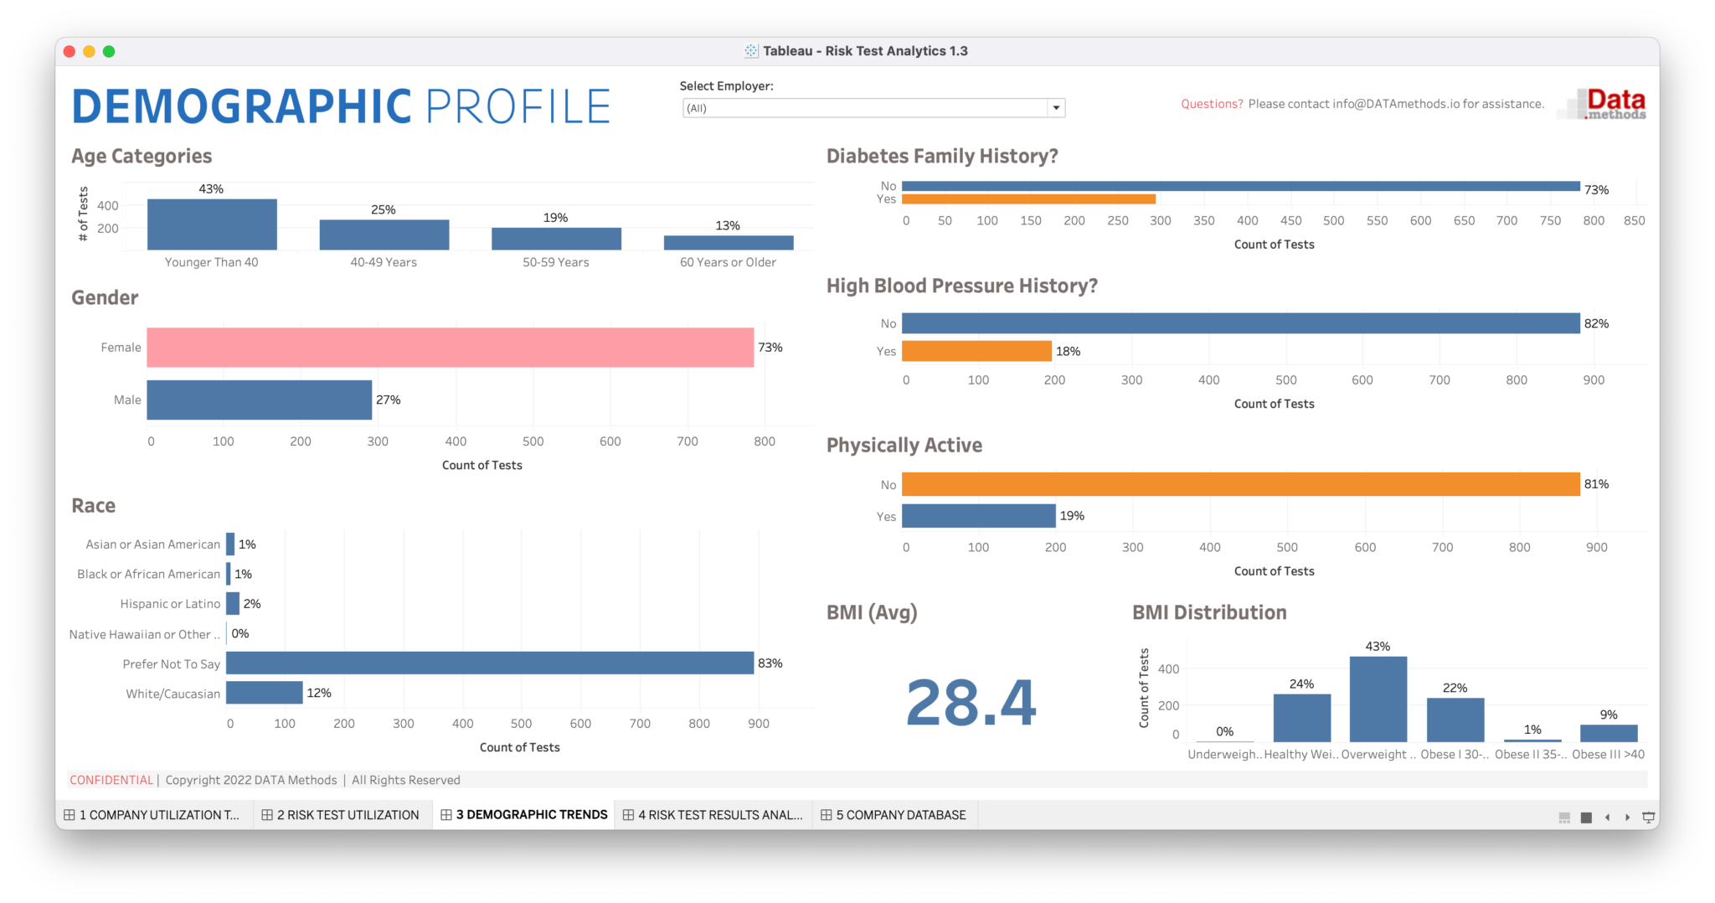Click the Questions? link
This screenshot has height=903, width=1715.
(1211, 104)
